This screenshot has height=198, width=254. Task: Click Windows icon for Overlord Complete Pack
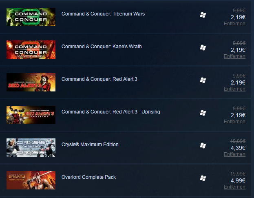click(203, 178)
